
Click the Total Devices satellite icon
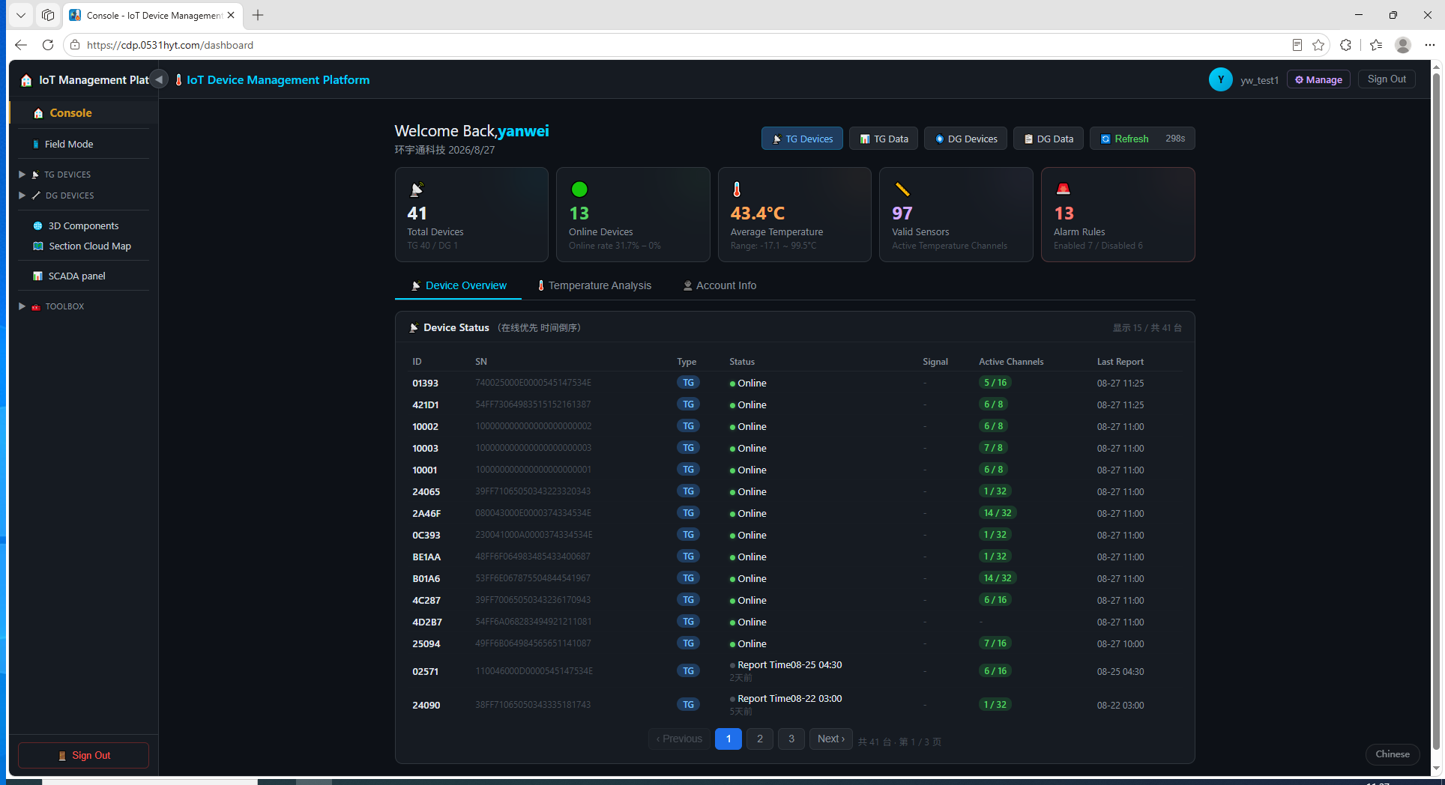(417, 189)
